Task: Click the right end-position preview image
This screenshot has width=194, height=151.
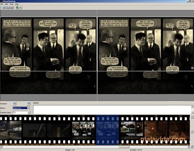Action: (146, 56)
